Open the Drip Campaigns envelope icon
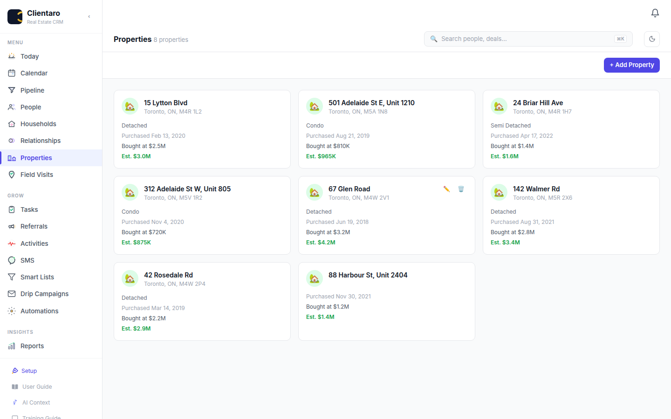 (12, 294)
